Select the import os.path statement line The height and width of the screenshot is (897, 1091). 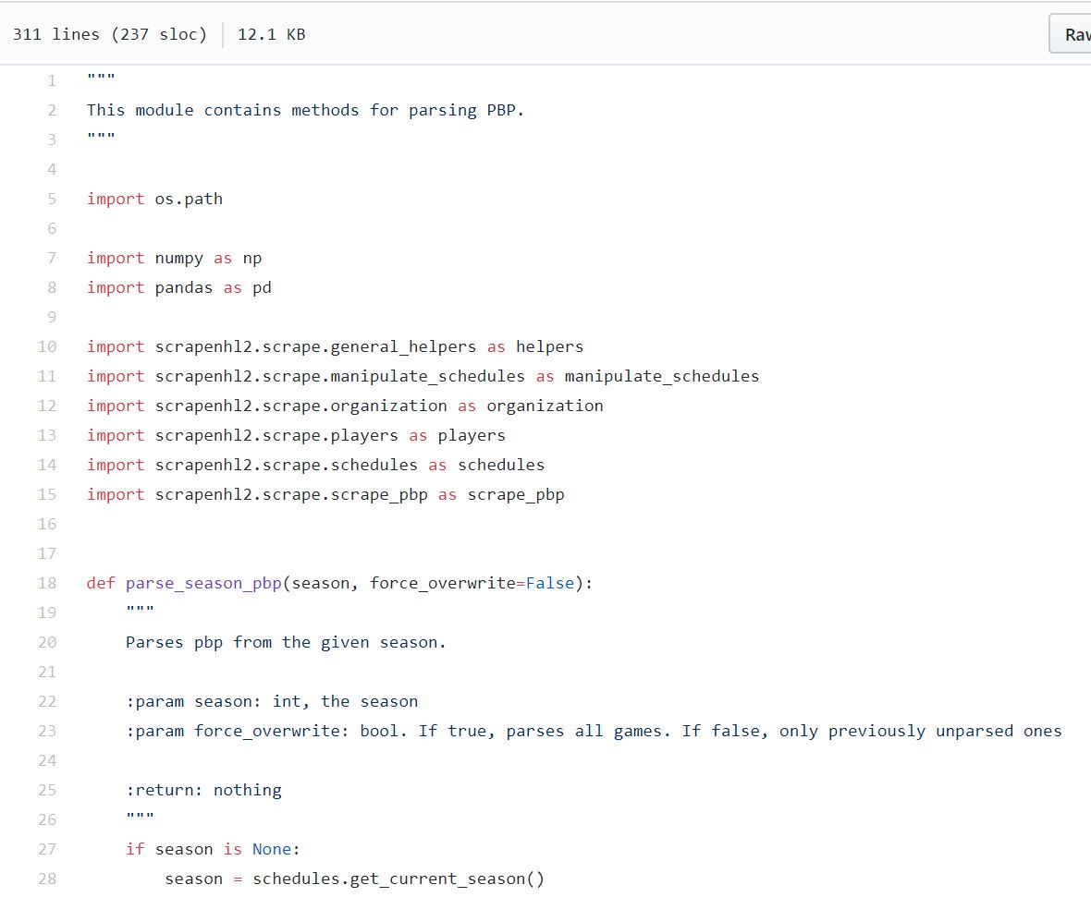[154, 199]
